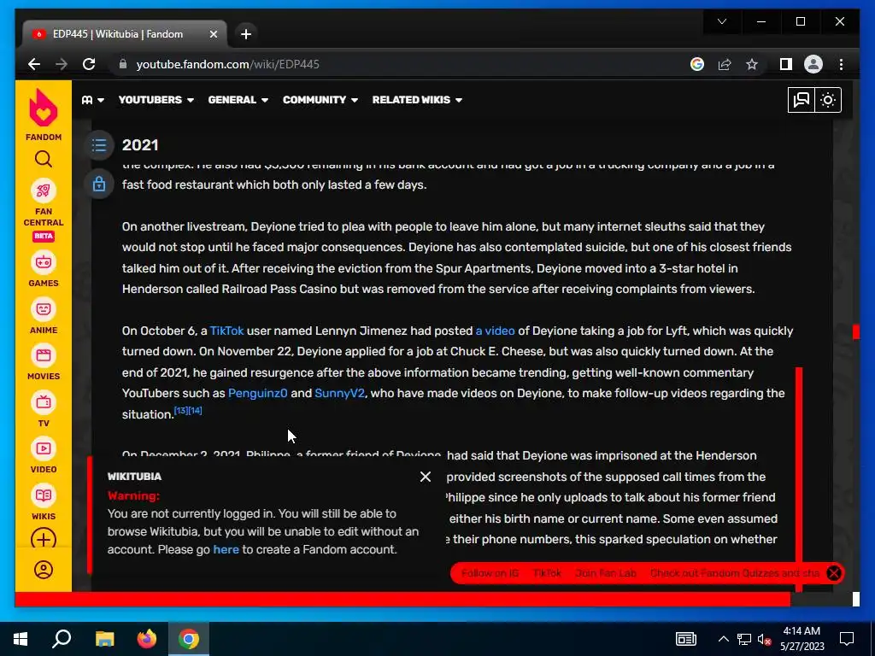This screenshot has height=656, width=875.
Task: Bookmark this page with star icon
Action: pos(752,64)
